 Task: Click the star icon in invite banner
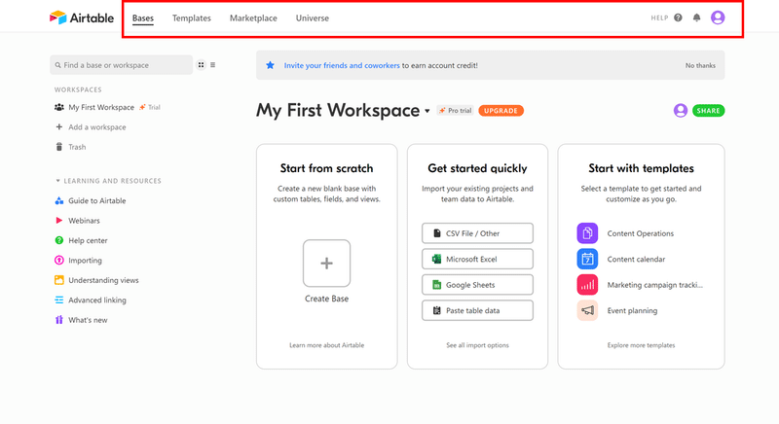tap(270, 65)
